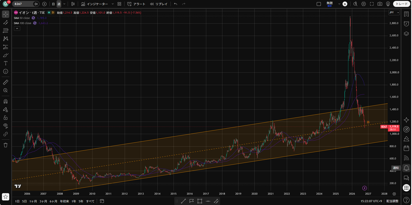
Task: Select the brush drawing tool
Action: point(6,55)
